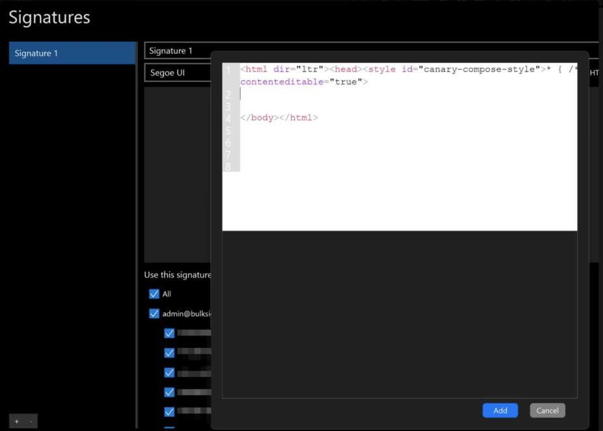This screenshot has width=603, height=431.
Task: Toggle the fourth blurred alias checkbox under admin
Action: click(169, 392)
